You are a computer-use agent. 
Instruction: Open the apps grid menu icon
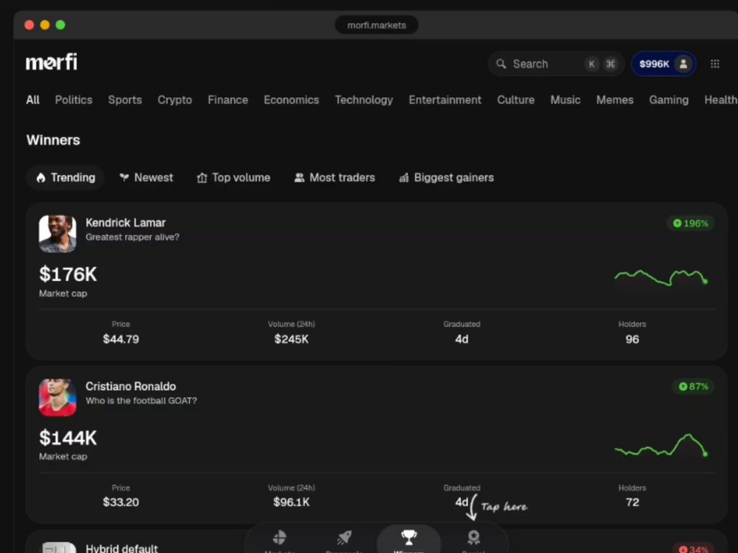click(715, 64)
